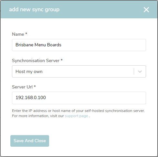Click the 'Host my own' selected value
The image size is (158, 157).
(x=29, y=72)
